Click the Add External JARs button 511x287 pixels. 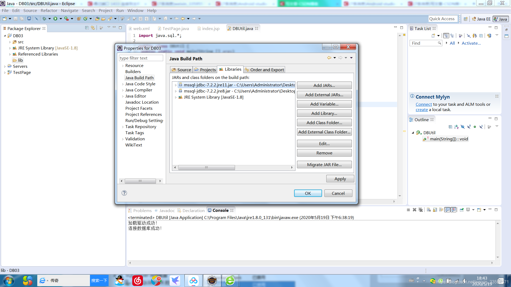coord(324,95)
